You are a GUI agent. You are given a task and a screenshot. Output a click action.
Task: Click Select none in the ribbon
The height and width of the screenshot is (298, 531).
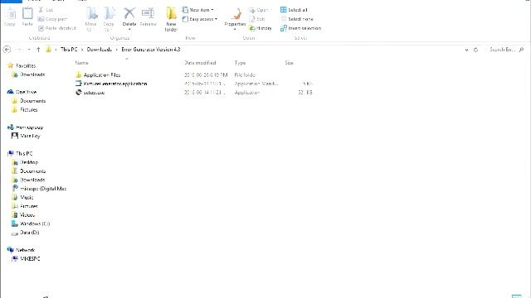coord(297,19)
